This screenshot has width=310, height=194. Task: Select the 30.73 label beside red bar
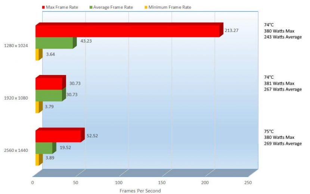[x=75, y=83]
